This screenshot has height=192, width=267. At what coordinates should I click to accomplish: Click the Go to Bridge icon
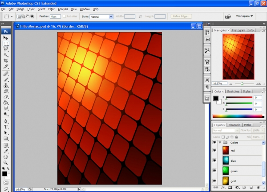228,16
